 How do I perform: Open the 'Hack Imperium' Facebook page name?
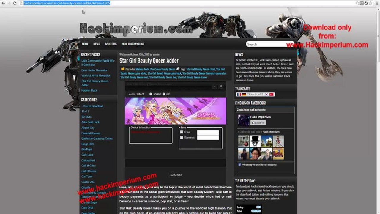tap(260, 117)
